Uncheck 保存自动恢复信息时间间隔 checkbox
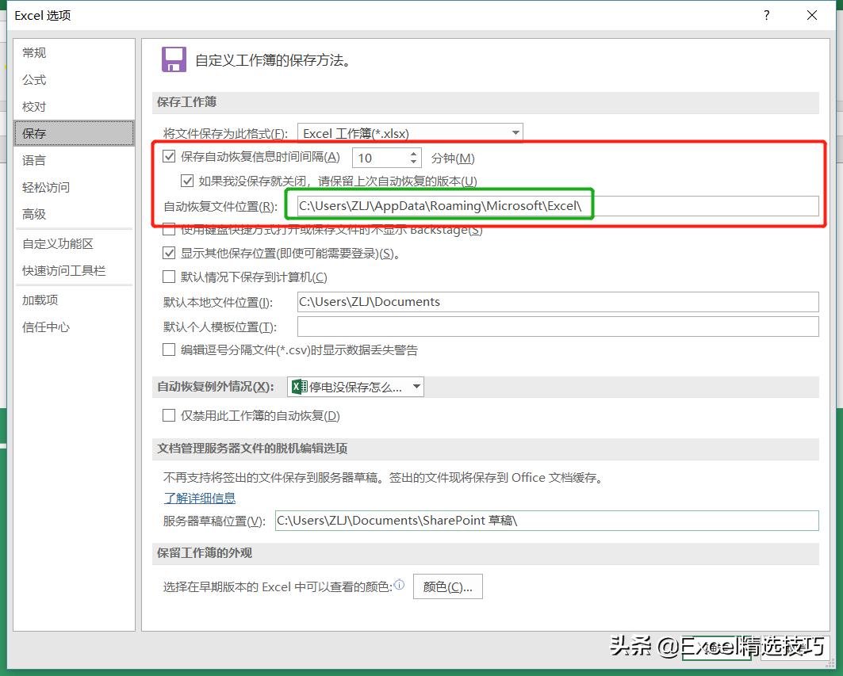Image resolution: width=843 pixels, height=676 pixels. [x=168, y=156]
